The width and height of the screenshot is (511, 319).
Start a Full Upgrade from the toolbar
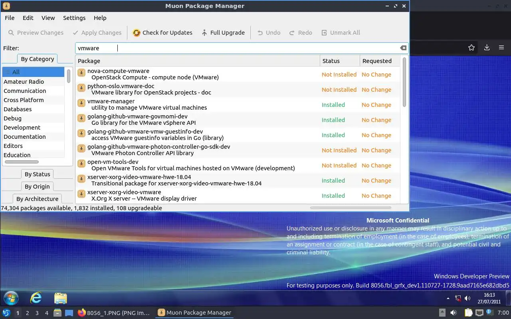tap(223, 33)
